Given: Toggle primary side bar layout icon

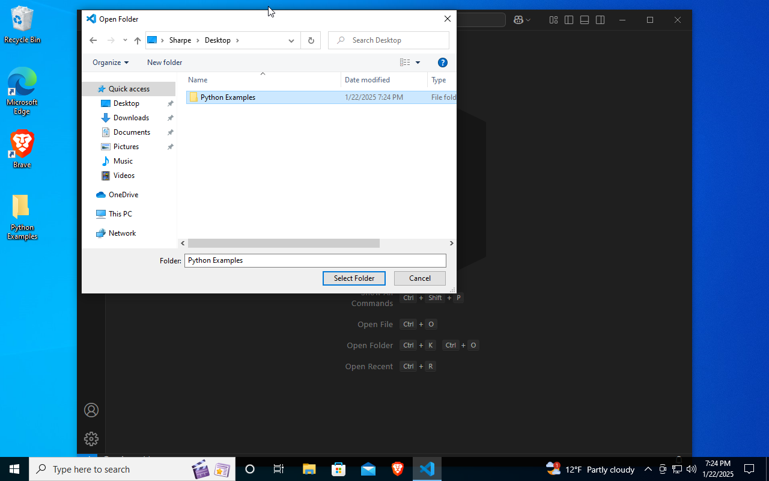Looking at the screenshot, I should pos(569,20).
